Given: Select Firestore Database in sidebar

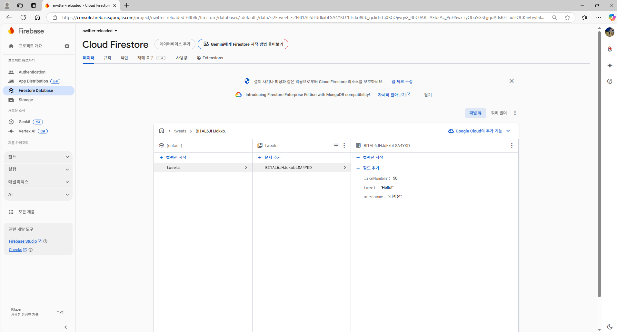Looking at the screenshot, I should 38,91.
